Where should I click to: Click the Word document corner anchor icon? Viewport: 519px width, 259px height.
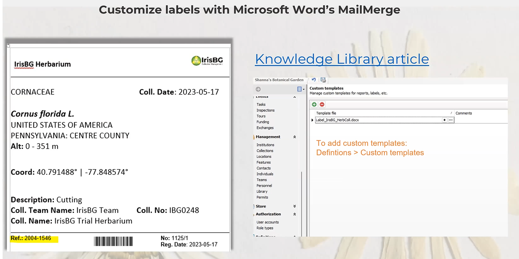tap(8, 45)
